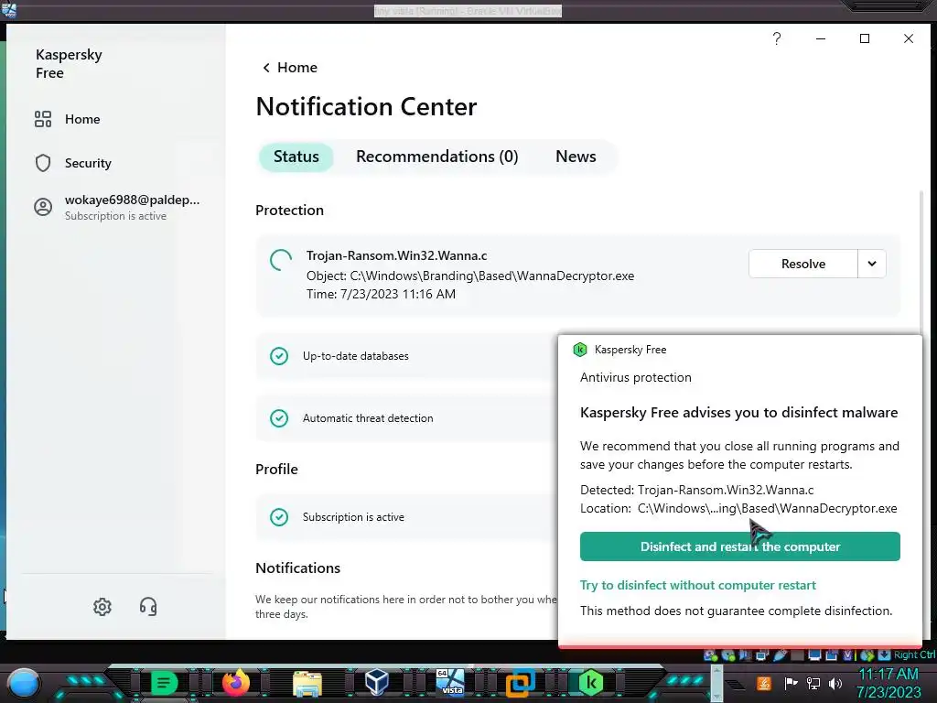
Task: Click popup 'Location:' path text
Action: [x=738, y=509]
